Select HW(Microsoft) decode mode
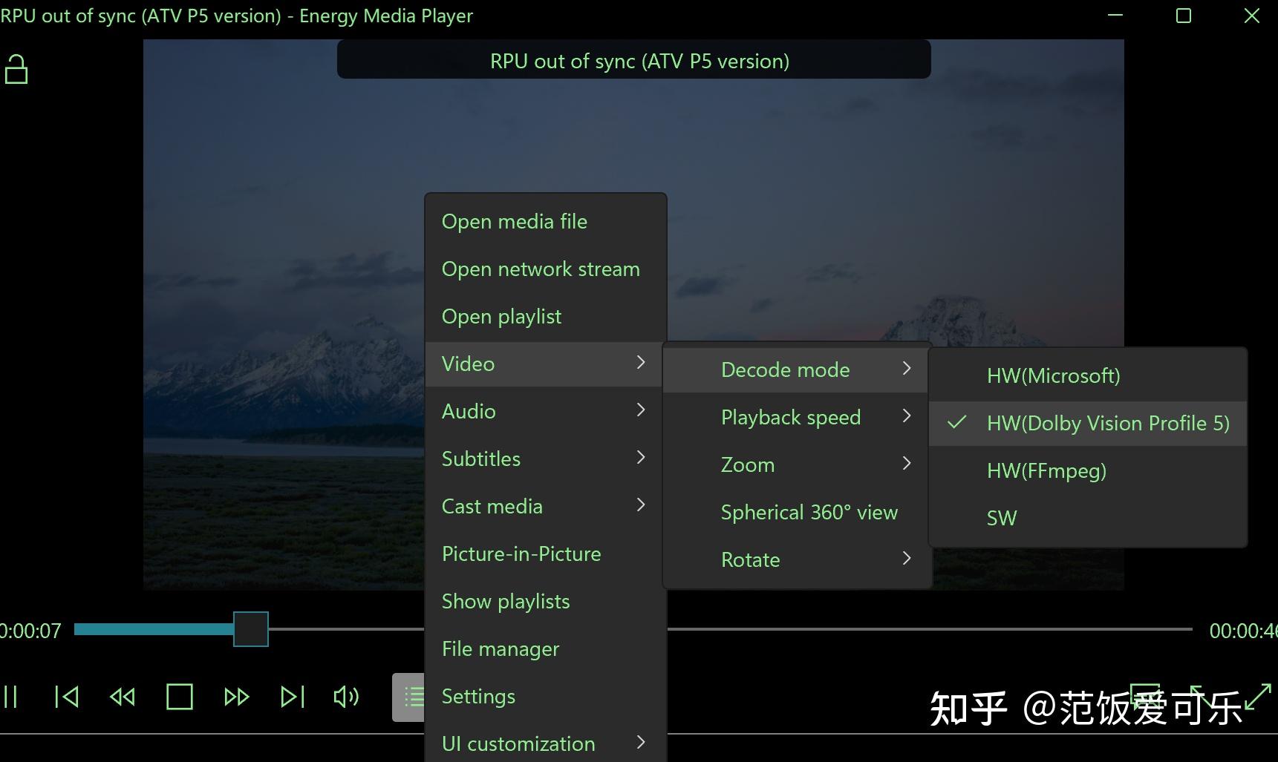Image resolution: width=1278 pixels, height=762 pixels. pyautogui.click(x=1053, y=375)
